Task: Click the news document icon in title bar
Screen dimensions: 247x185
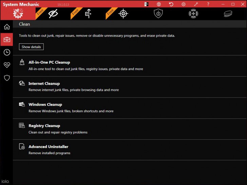Action: click(x=147, y=4)
